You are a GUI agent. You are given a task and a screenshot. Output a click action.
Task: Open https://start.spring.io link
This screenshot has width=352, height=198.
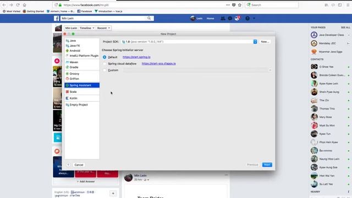(x=136, y=57)
